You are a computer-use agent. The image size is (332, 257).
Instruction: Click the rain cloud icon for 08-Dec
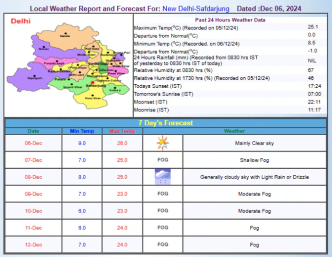(x=163, y=177)
